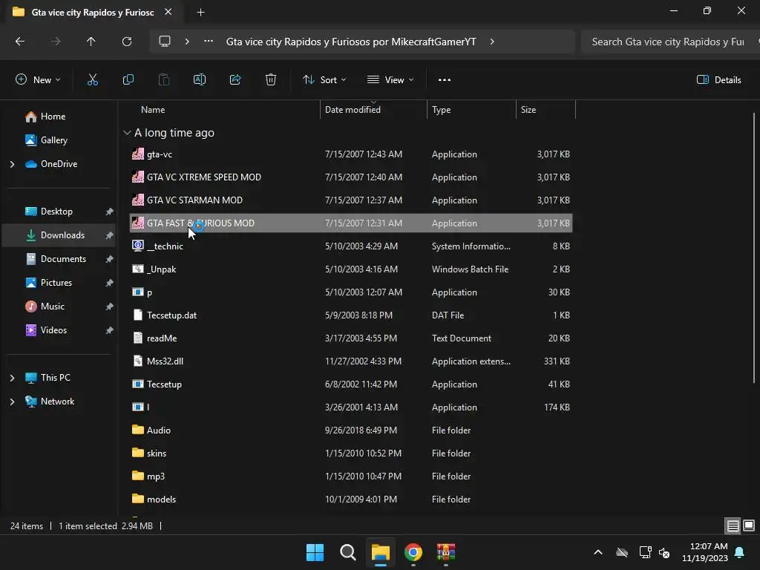
Task: Click the Cut scissors icon
Action: 93,80
